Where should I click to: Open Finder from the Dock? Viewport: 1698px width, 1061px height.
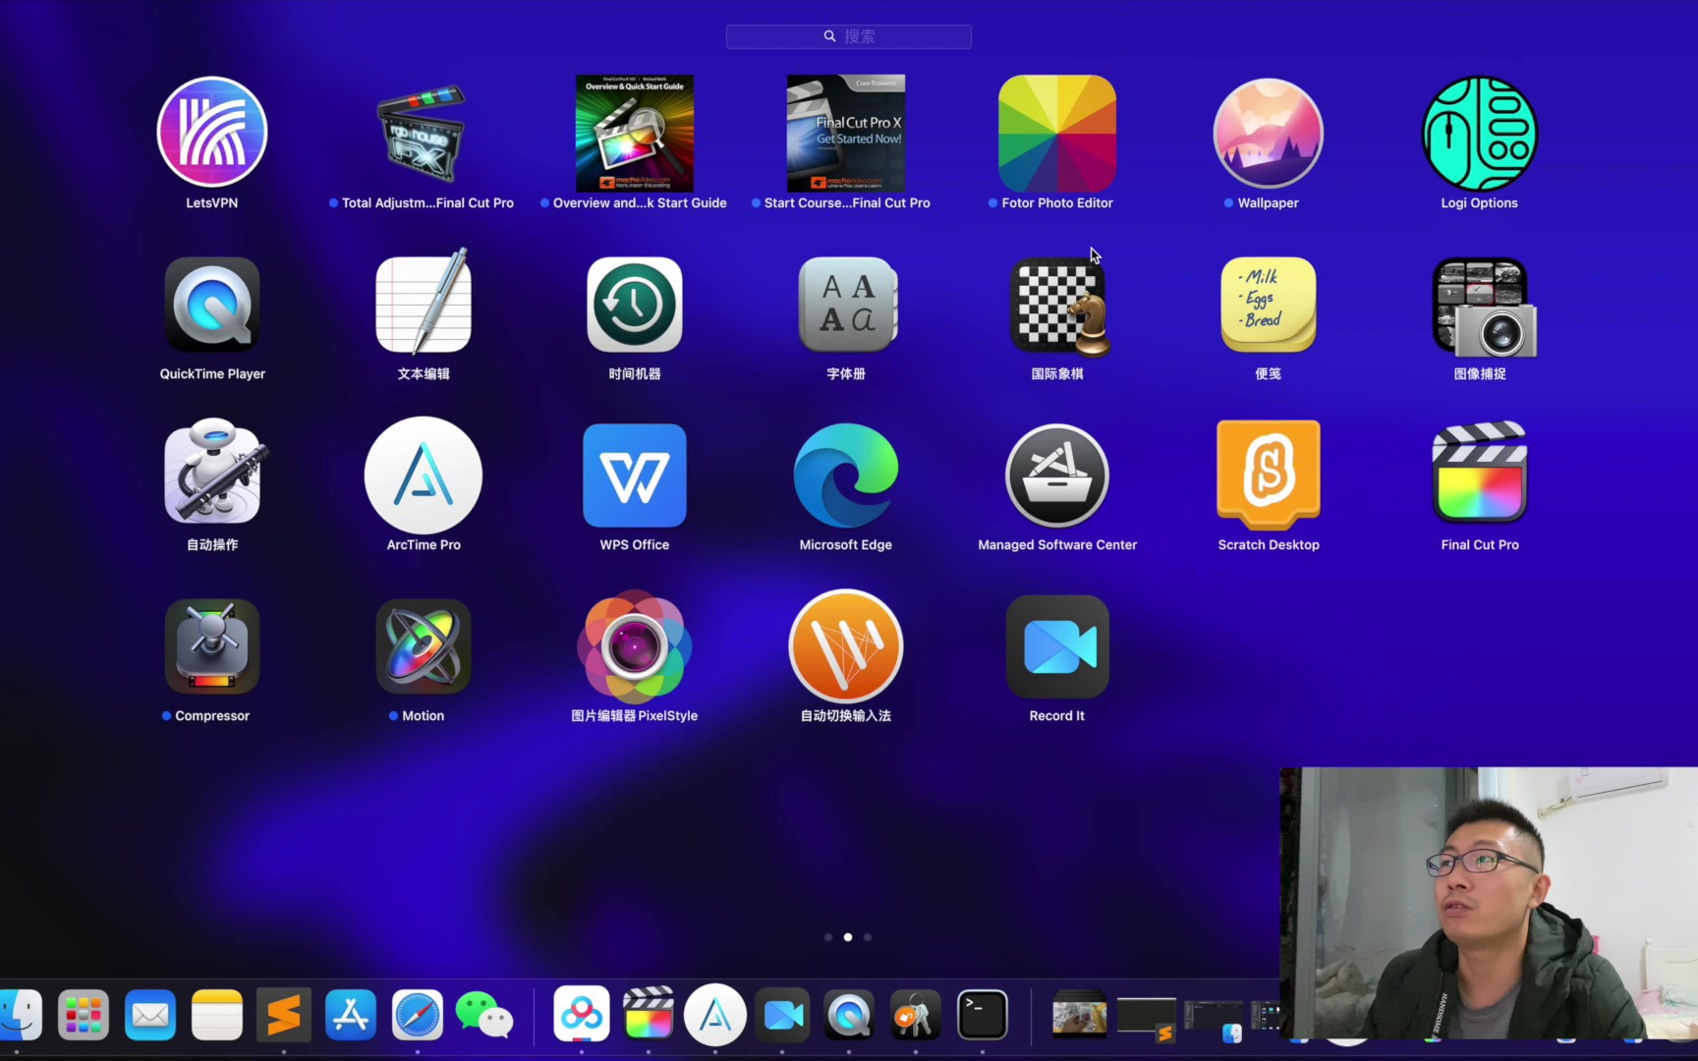pos(20,1015)
